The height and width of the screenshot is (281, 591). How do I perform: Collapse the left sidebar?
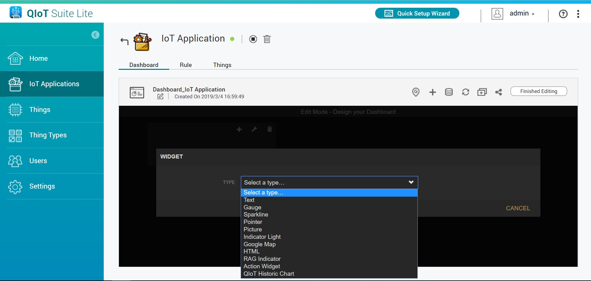(x=95, y=35)
